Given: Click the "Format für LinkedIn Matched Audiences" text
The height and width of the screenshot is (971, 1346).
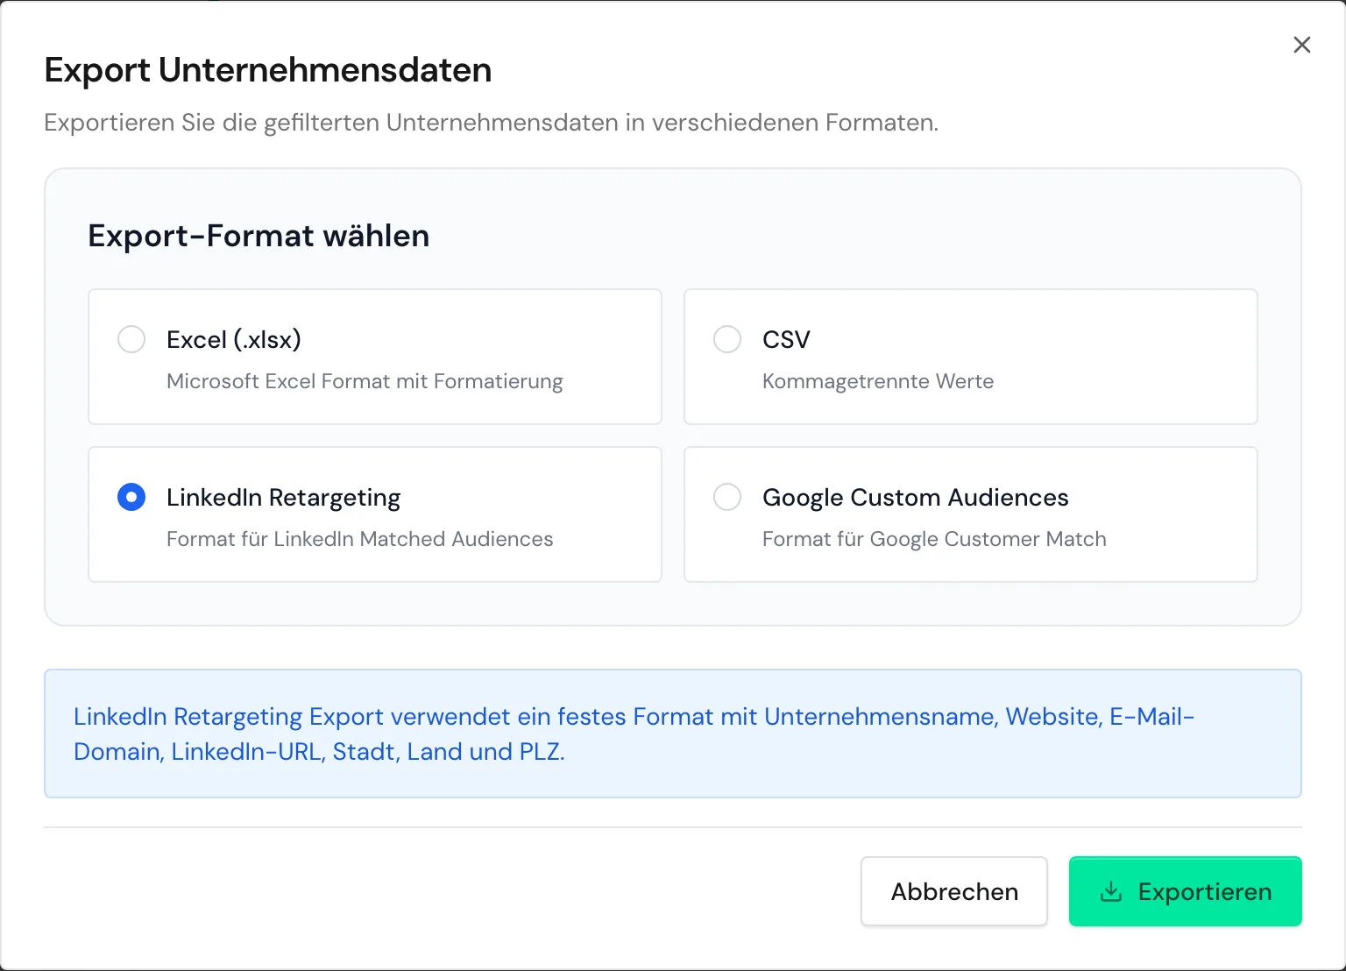Looking at the screenshot, I should [360, 539].
